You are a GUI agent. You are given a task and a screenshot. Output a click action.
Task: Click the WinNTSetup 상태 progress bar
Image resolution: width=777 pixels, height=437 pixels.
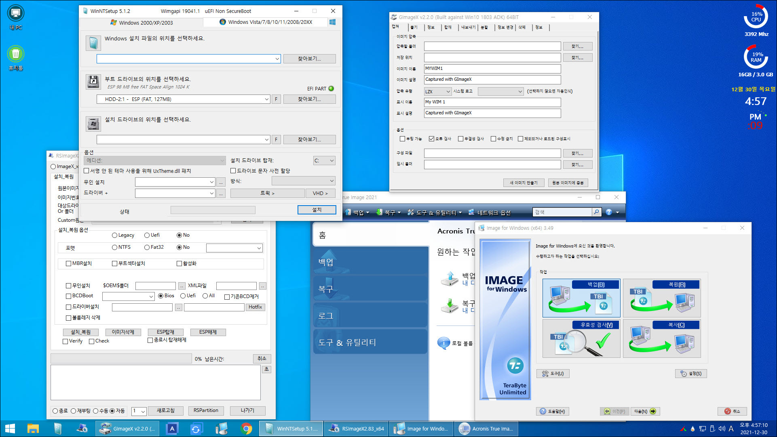213,210
